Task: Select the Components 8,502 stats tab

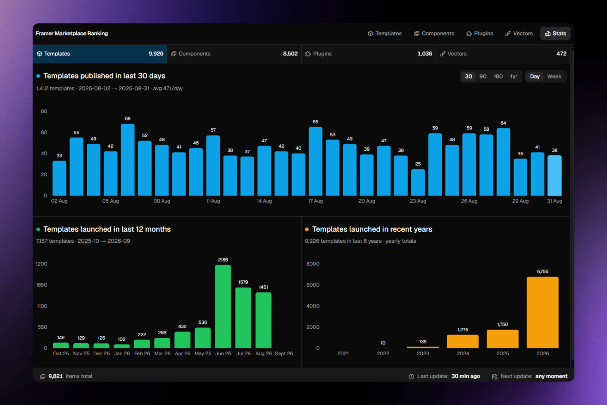Action: point(234,54)
